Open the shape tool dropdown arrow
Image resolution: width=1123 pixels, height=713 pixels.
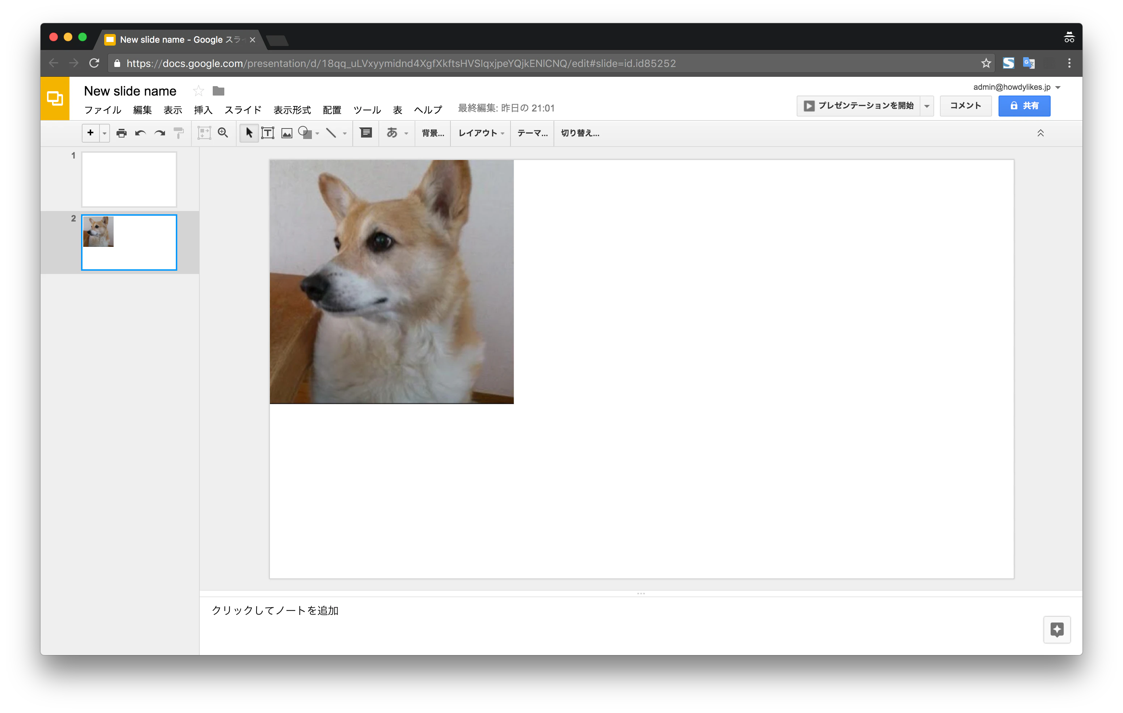(x=318, y=134)
